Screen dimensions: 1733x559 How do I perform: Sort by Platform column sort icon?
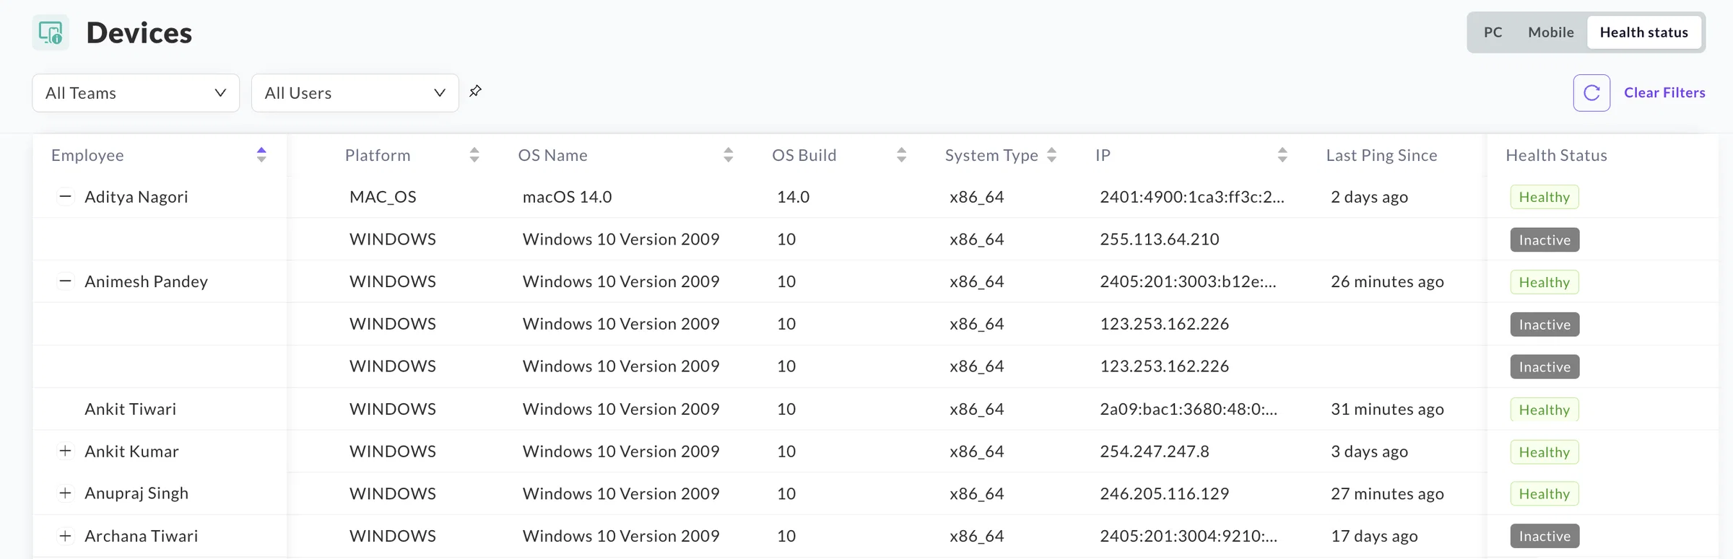coord(474,154)
